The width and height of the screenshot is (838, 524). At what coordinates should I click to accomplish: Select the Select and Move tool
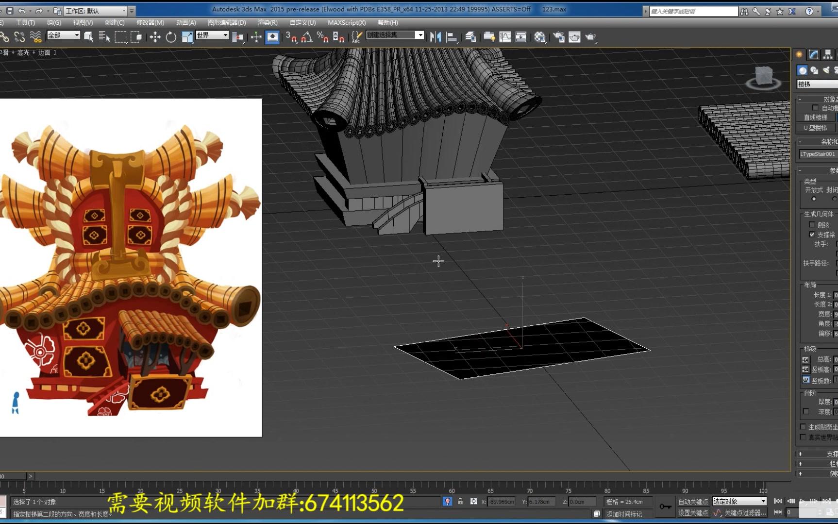154,36
